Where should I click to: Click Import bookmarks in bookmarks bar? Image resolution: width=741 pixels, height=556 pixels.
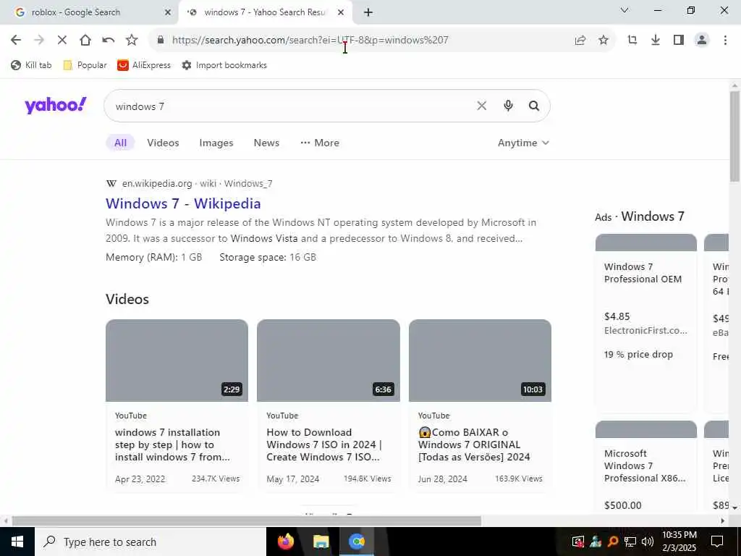point(224,65)
